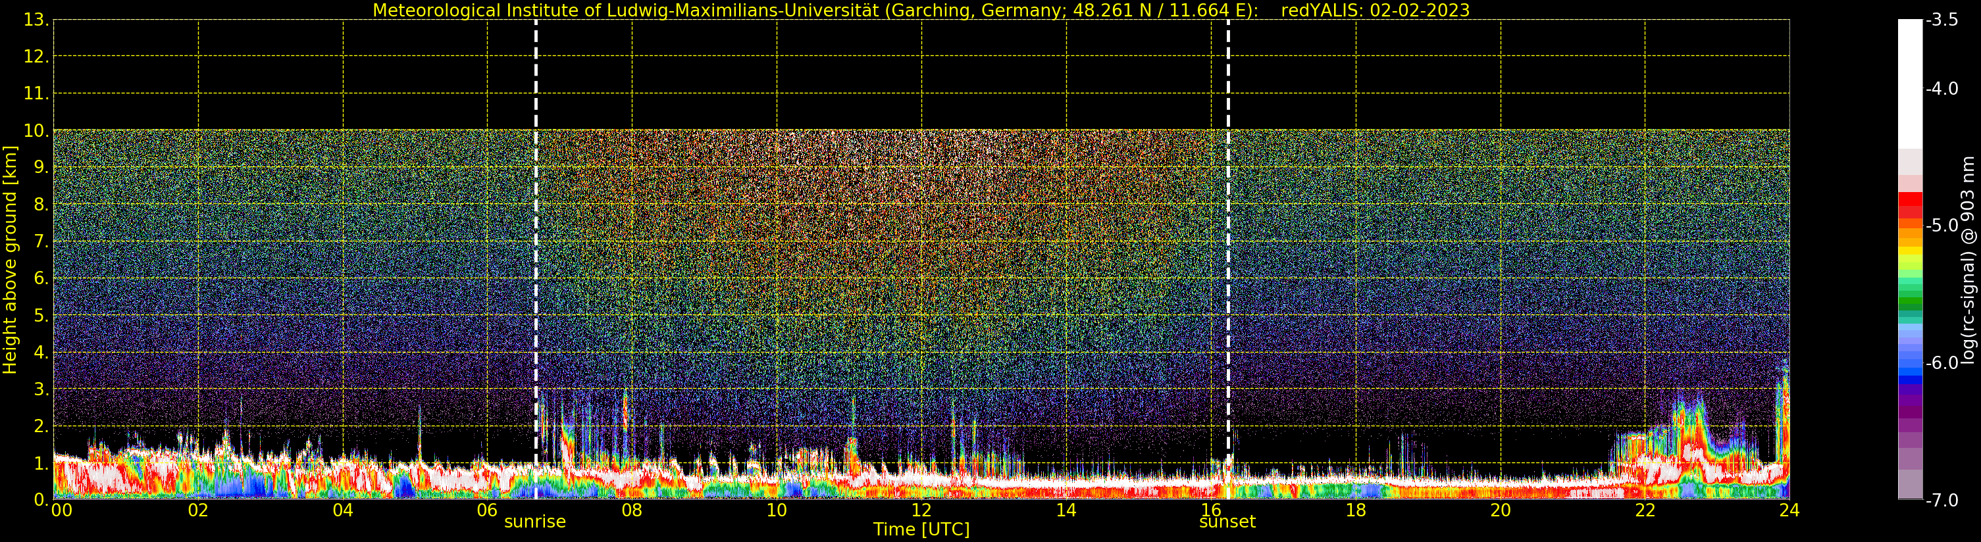Click the colorbar tick value -5.0
Screen dimensions: 1981x542
[x=1942, y=226]
